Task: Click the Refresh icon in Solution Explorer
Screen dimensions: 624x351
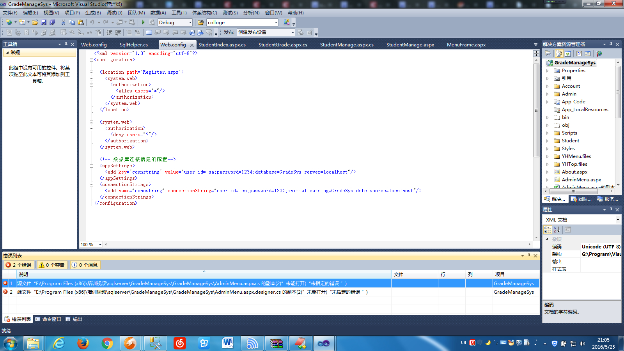Action: pyautogui.click(x=568, y=54)
